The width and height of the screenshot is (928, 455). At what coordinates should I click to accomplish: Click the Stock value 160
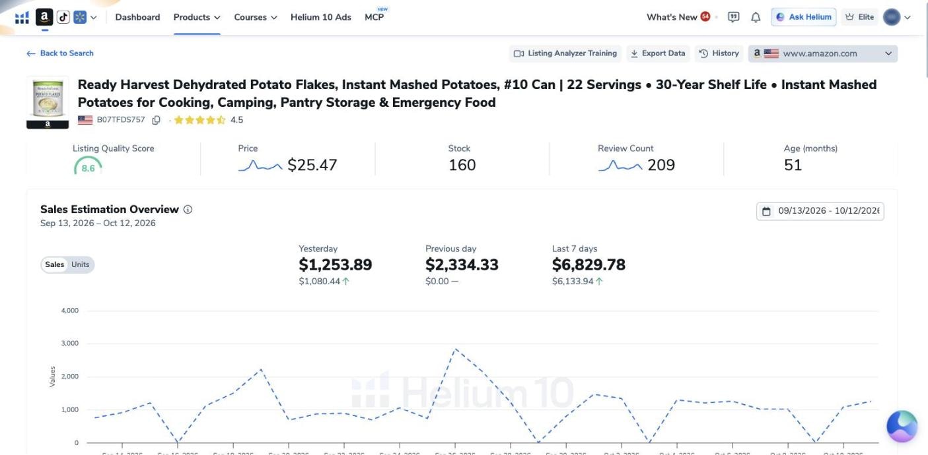462,165
